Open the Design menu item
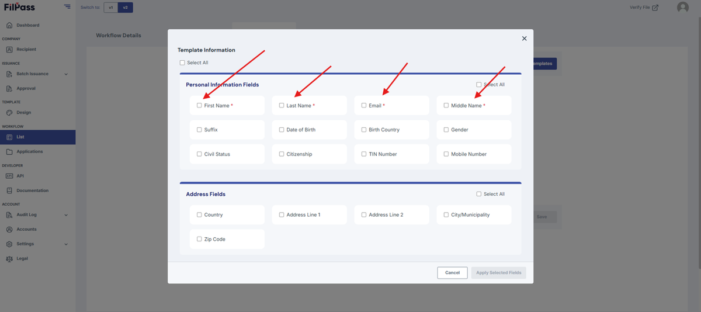Image resolution: width=701 pixels, height=312 pixels. [x=24, y=112]
